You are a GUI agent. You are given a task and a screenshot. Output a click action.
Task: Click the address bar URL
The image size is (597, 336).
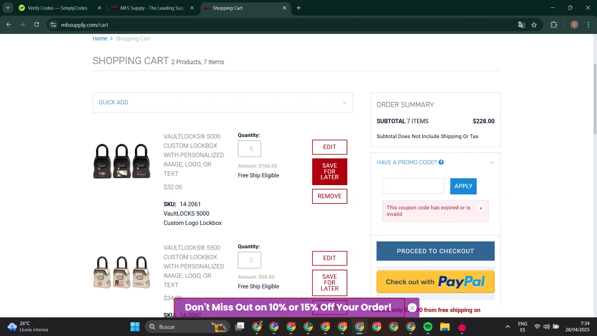point(84,25)
